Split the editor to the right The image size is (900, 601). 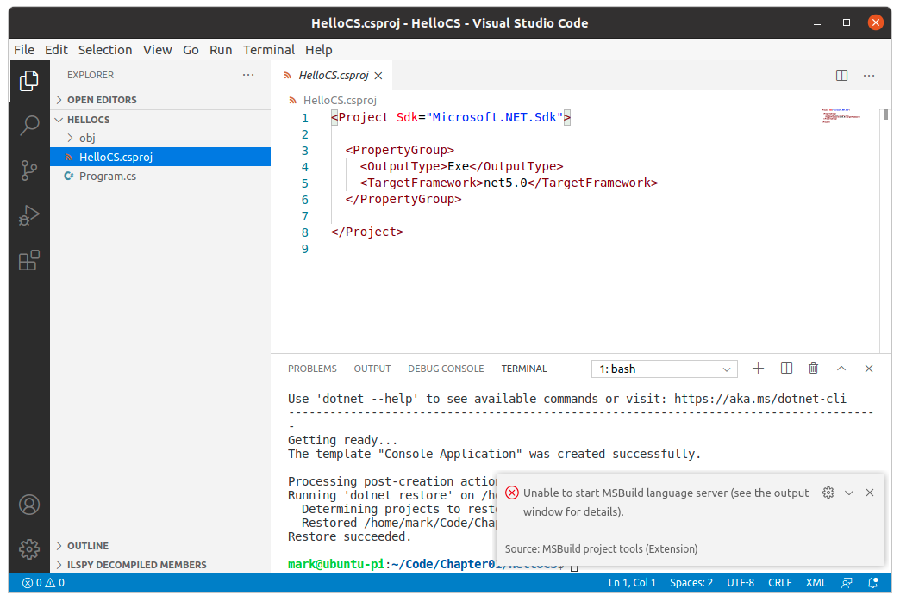tap(842, 76)
